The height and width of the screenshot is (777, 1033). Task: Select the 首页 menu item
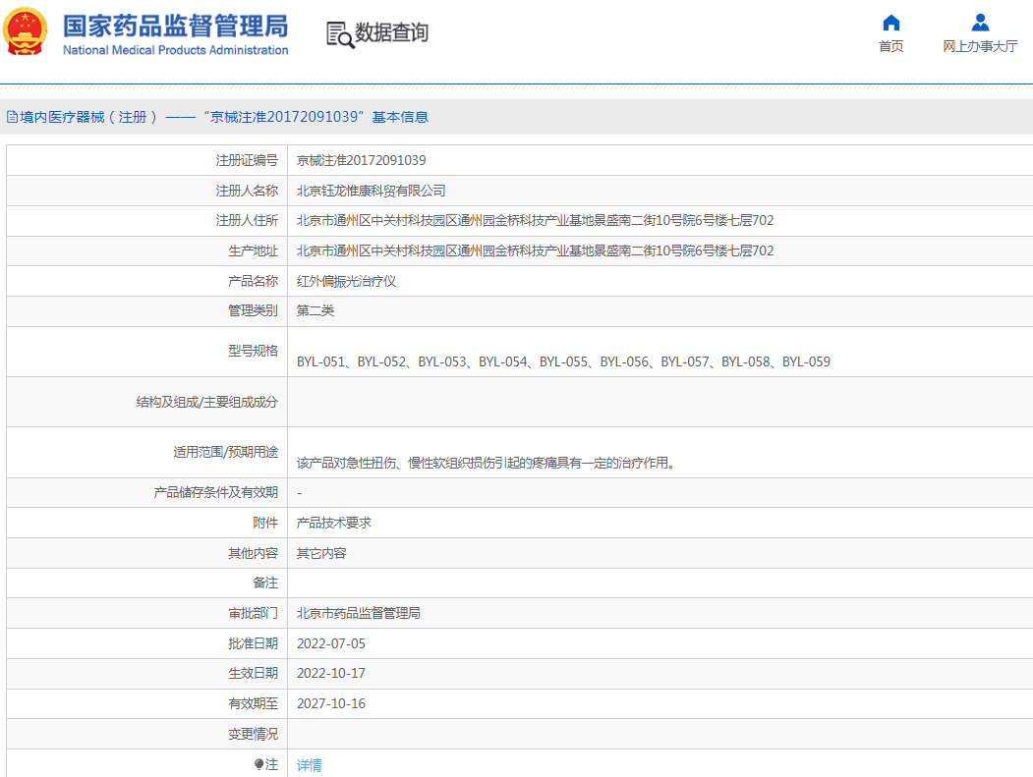coord(890,46)
